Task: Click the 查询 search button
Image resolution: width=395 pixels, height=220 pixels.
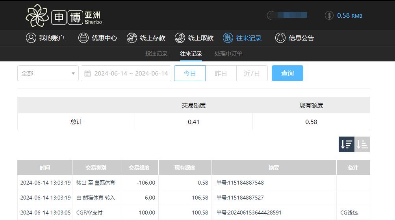Action: pos(287,74)
